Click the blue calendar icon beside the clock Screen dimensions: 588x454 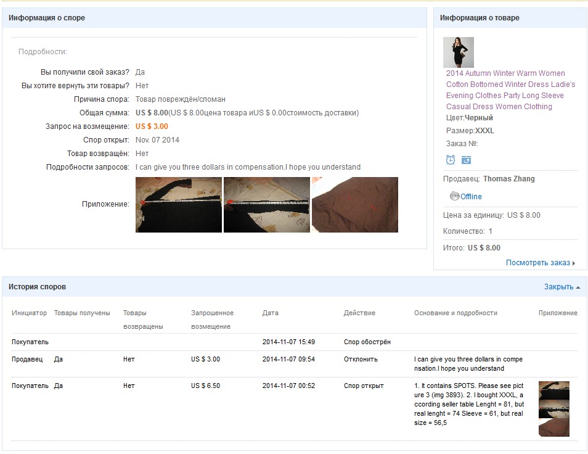coord(466,160)
